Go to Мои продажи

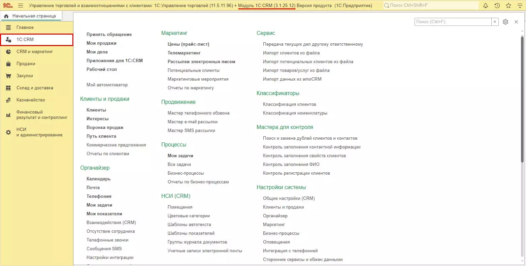[x=101, y=43]
